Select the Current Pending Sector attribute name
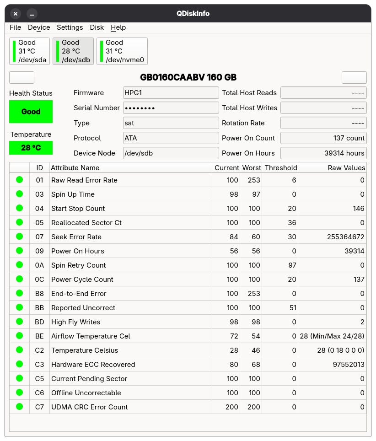 click(x=89, y=379)
